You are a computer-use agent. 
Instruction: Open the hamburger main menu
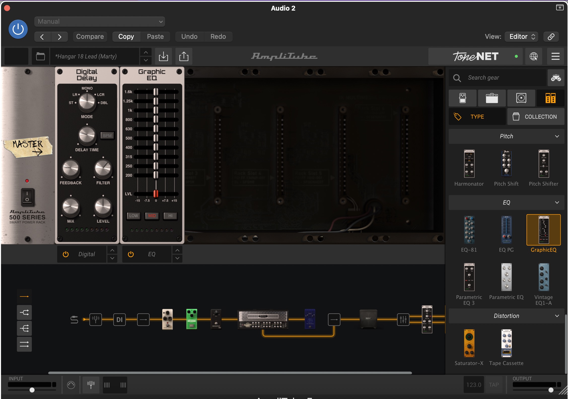pos(555,56)
